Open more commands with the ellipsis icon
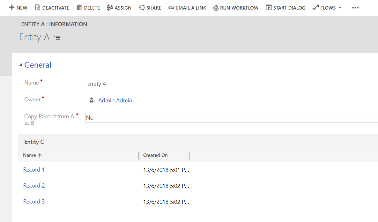378x222 pixels. coord(355,7)
